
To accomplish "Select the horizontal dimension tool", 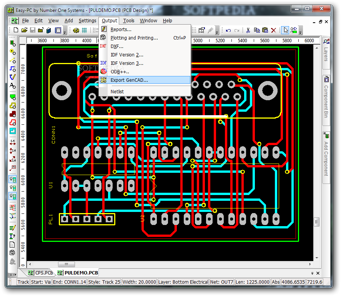I will pos(13,142).
